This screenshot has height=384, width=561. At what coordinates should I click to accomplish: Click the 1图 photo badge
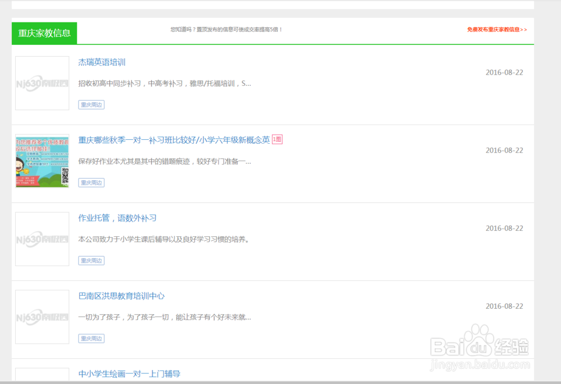277,139
